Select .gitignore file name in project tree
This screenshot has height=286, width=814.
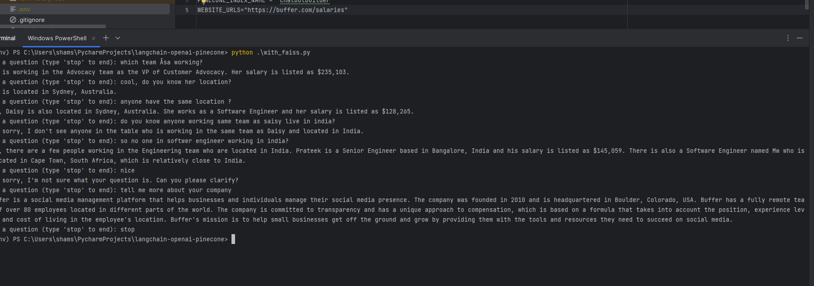pyautogui.click(x=31, y=20)
